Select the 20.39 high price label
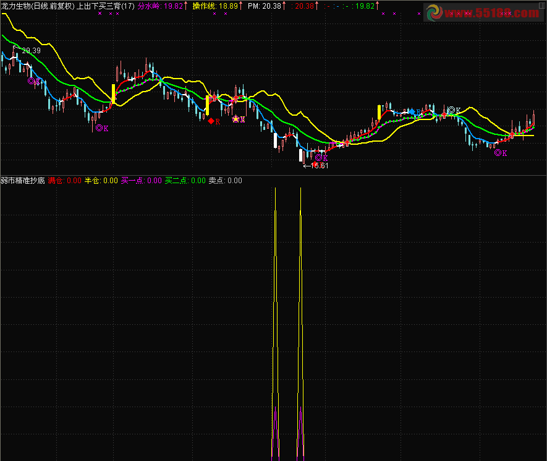 [31, 51]
